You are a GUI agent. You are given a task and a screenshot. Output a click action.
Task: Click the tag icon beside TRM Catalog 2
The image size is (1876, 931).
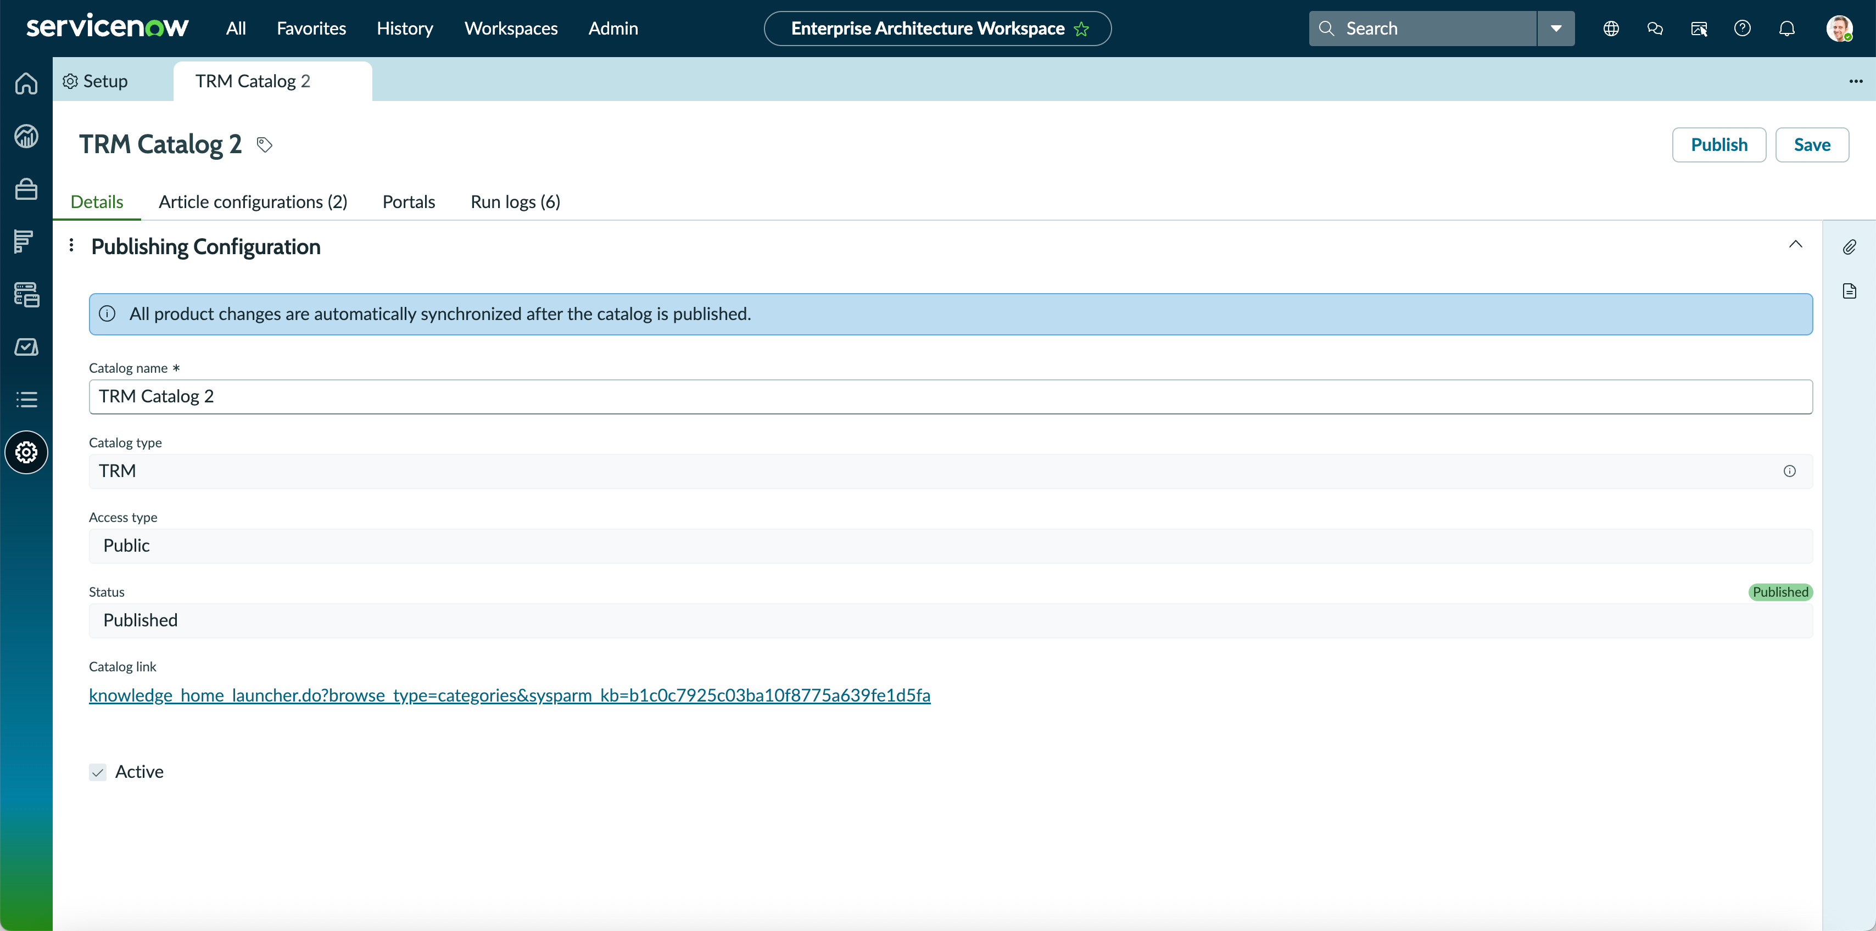tap(264, 145)
